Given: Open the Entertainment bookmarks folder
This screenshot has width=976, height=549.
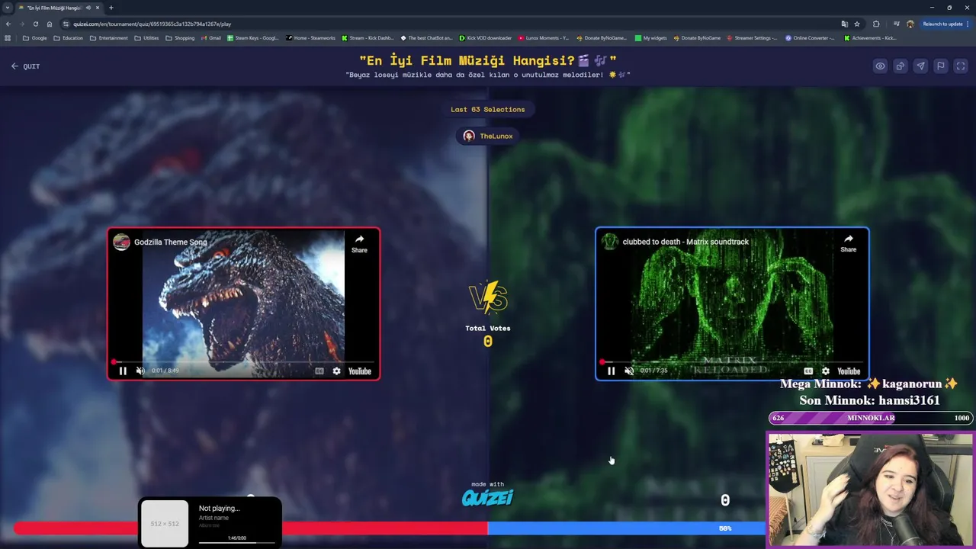Looking at the screenshot, I should [x=109, y=38].
